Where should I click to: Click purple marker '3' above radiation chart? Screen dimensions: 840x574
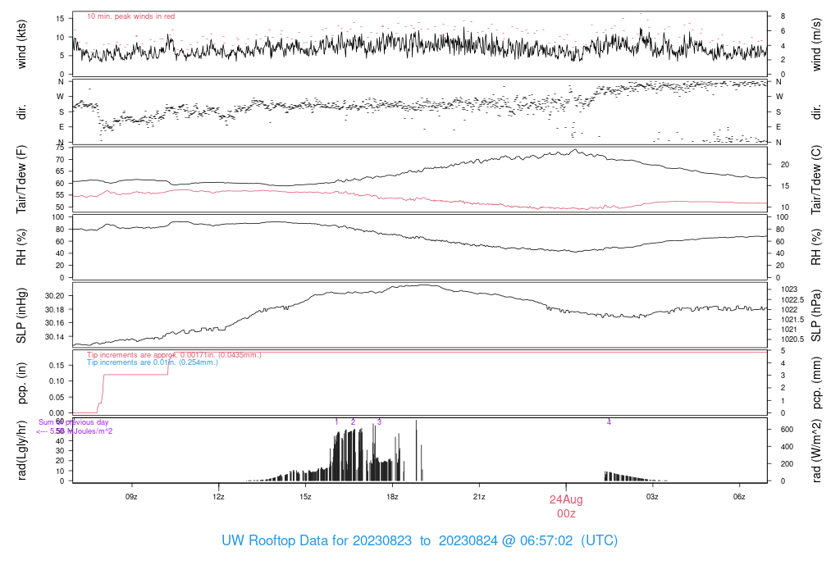(379, 422)
